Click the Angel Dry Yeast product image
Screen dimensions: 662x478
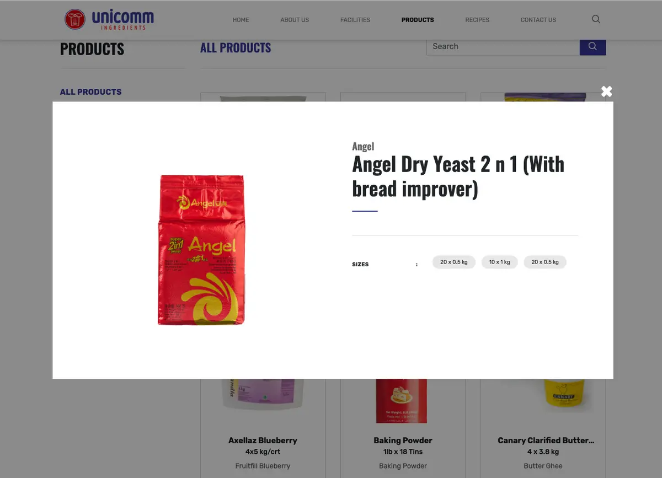click(x=201, y=250)
